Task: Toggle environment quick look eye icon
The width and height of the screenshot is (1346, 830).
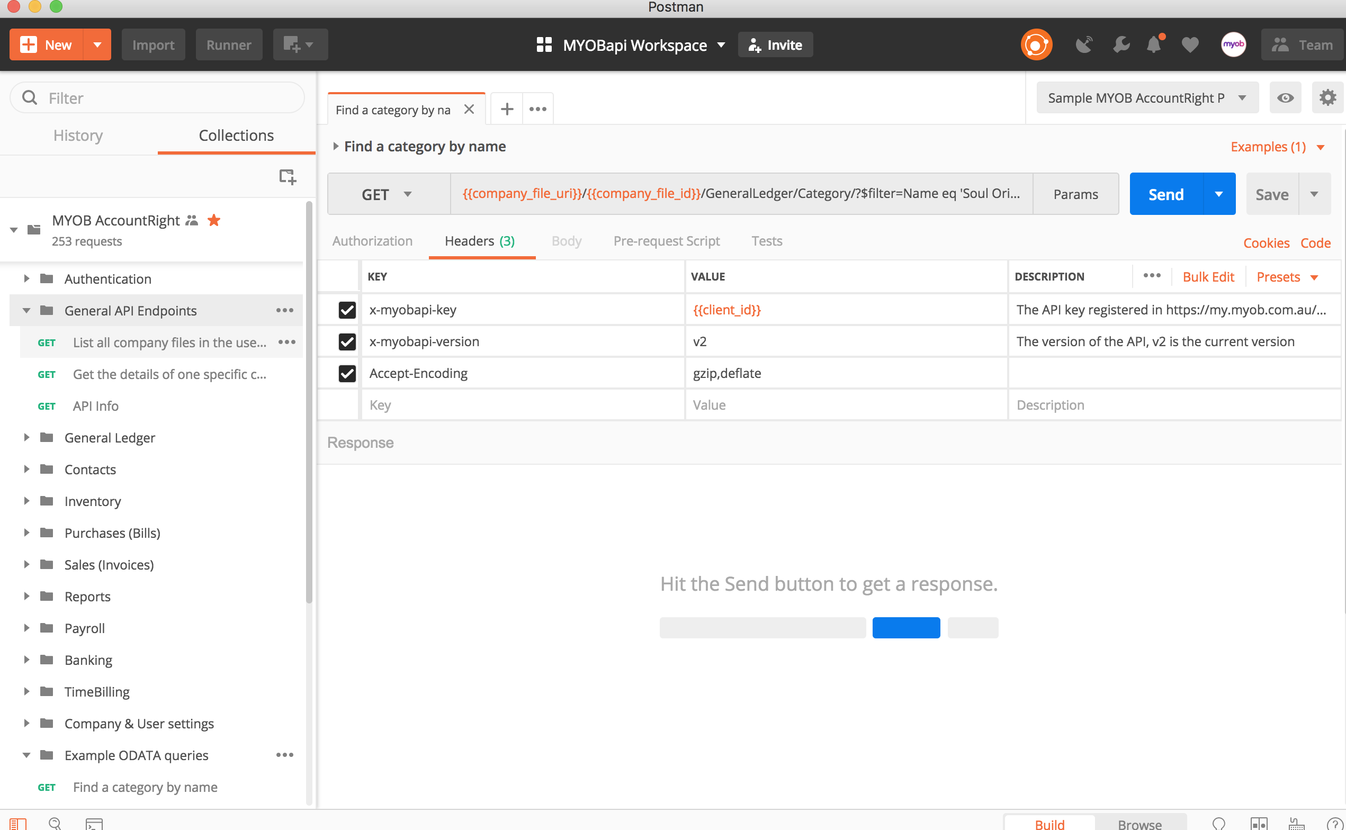Action: point(1285,98)
